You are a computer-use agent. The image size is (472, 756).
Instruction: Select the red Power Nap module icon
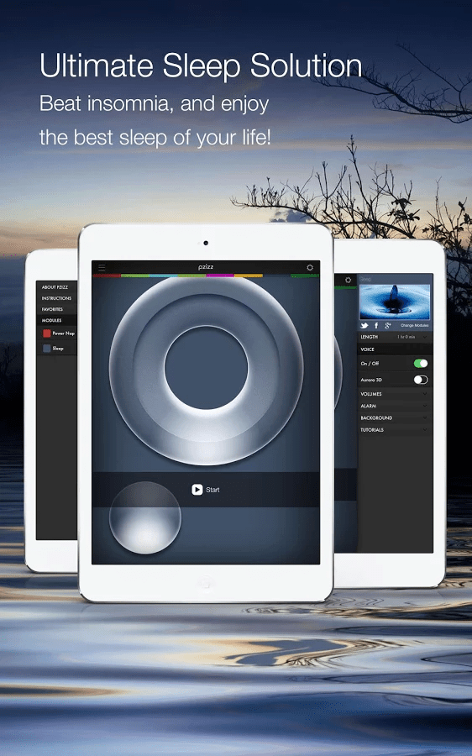[47, 333]
